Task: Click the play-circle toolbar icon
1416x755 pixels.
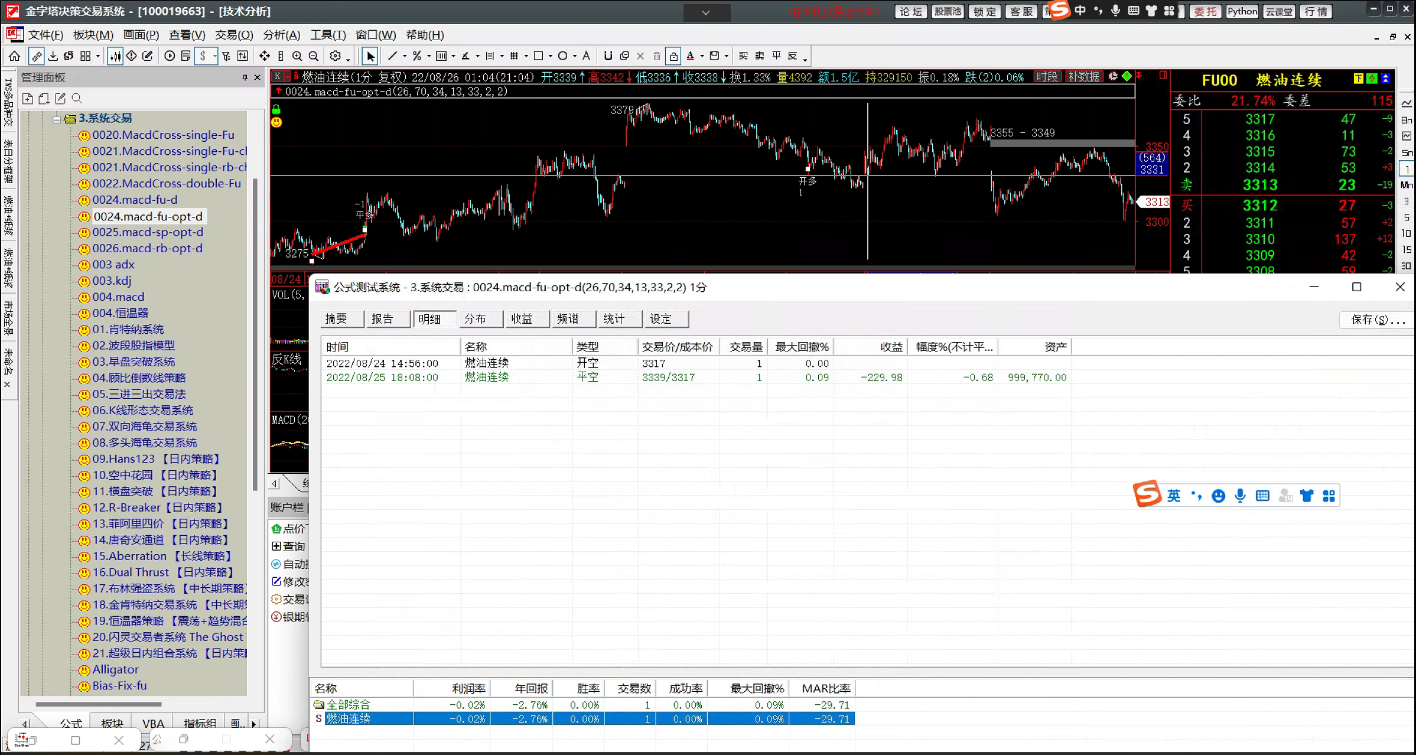Action: pos(170,56)
